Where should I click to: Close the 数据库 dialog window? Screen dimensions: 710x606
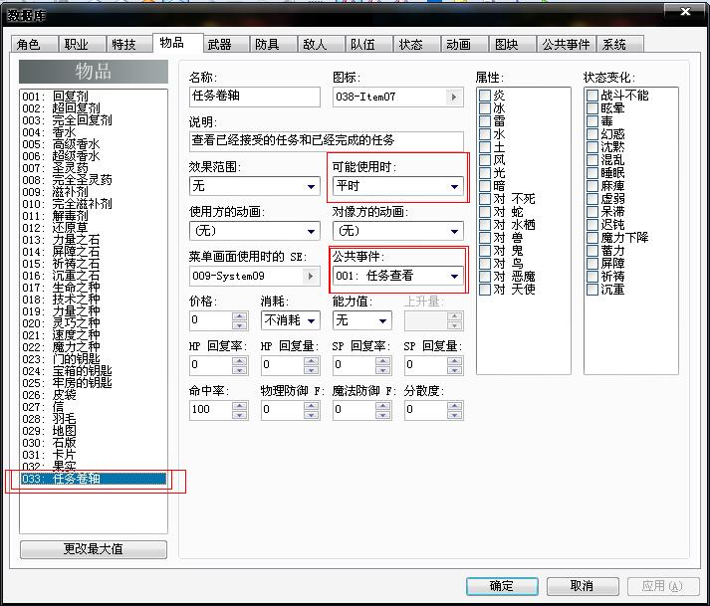685,12
